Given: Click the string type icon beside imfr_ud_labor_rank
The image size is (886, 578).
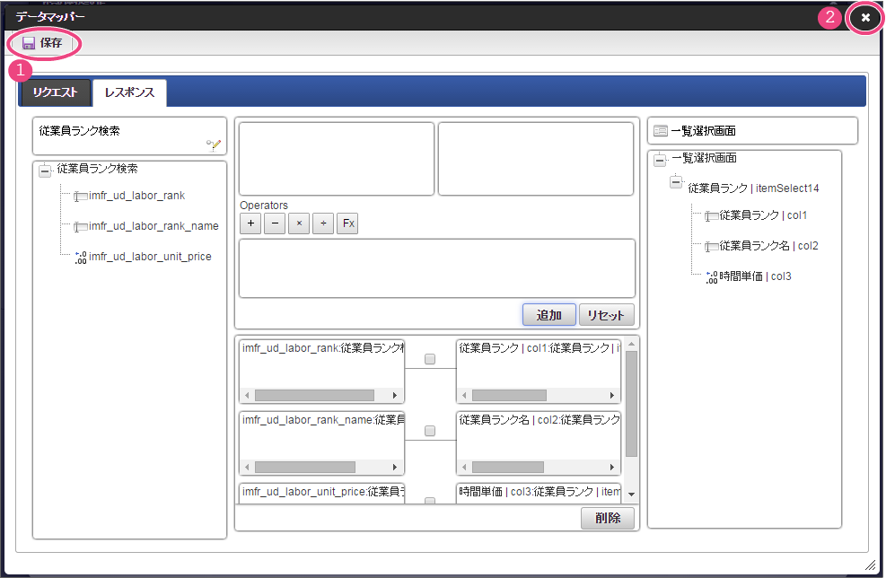Looking at the screenshot, I should click(x=80, y=197).
